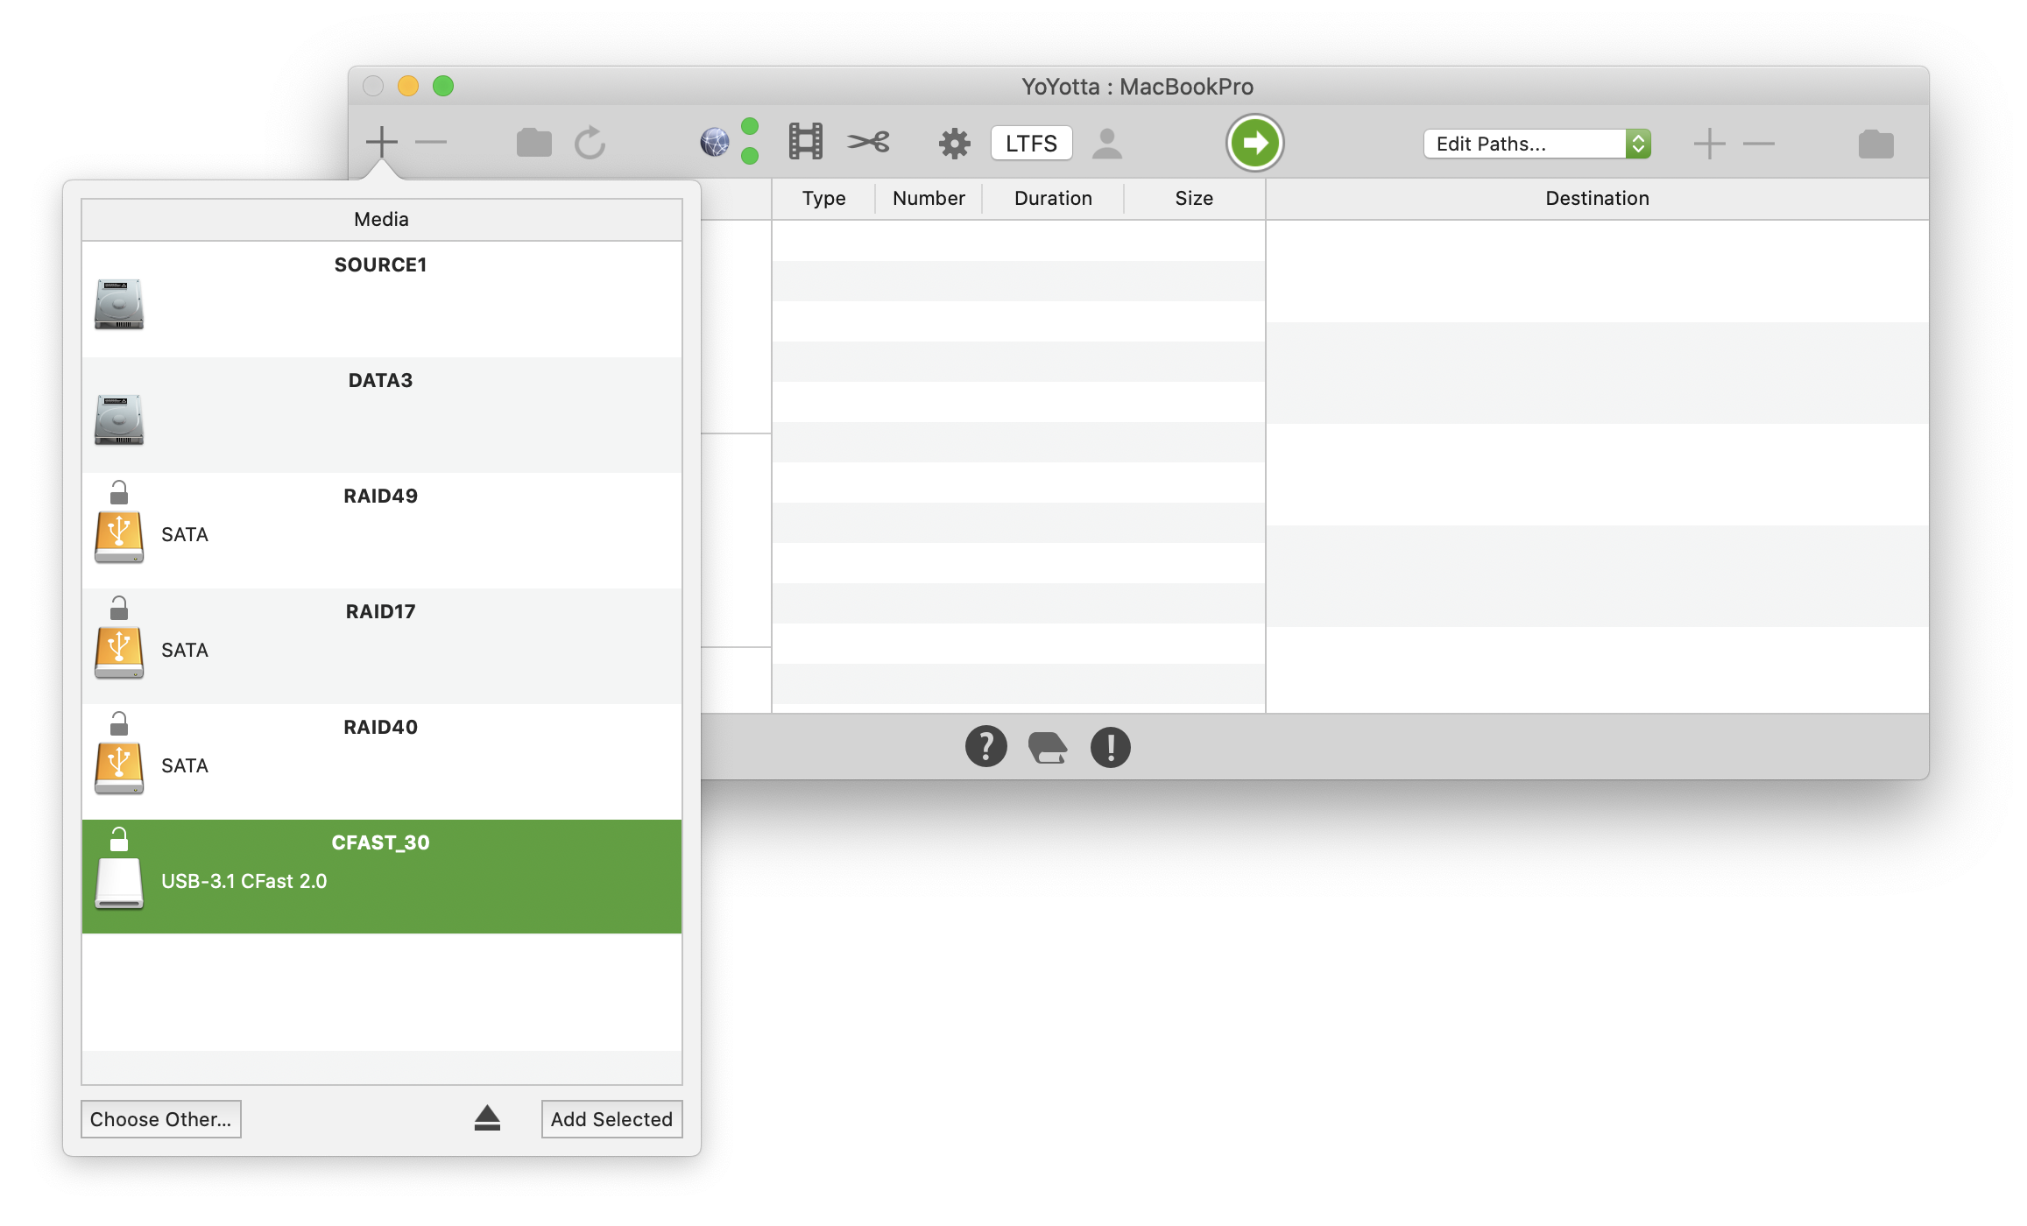Click the RAID49 USB drive icon
Viewport: 2027px width, 1226px height.
119,538
